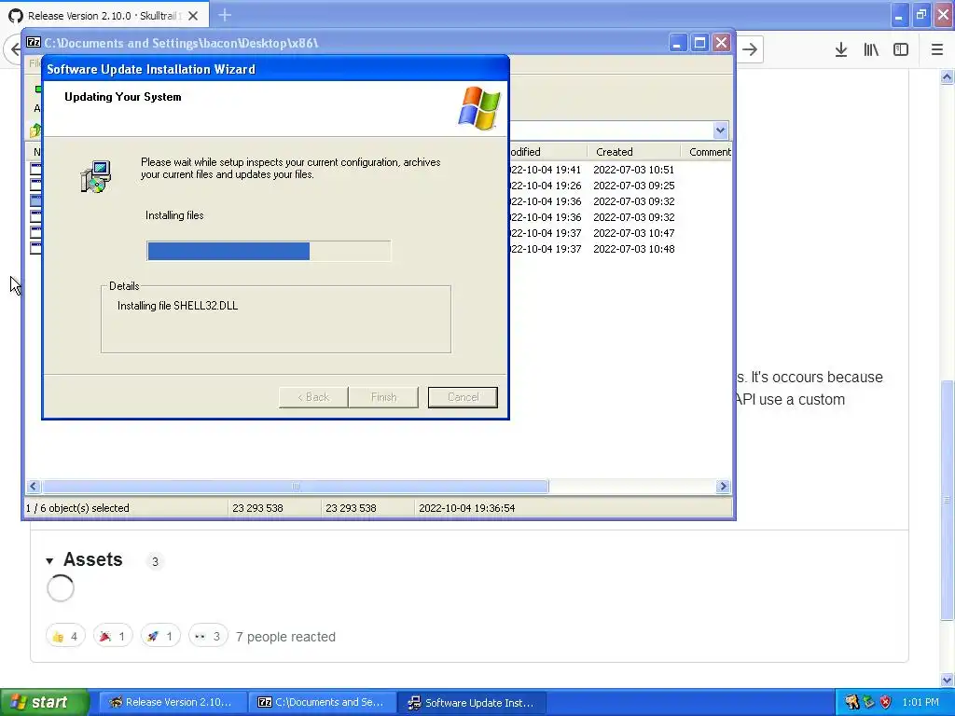This screenshot has height=716, width=955.
Task: Open the Firefox library icon
Action: tap(871, 49)
